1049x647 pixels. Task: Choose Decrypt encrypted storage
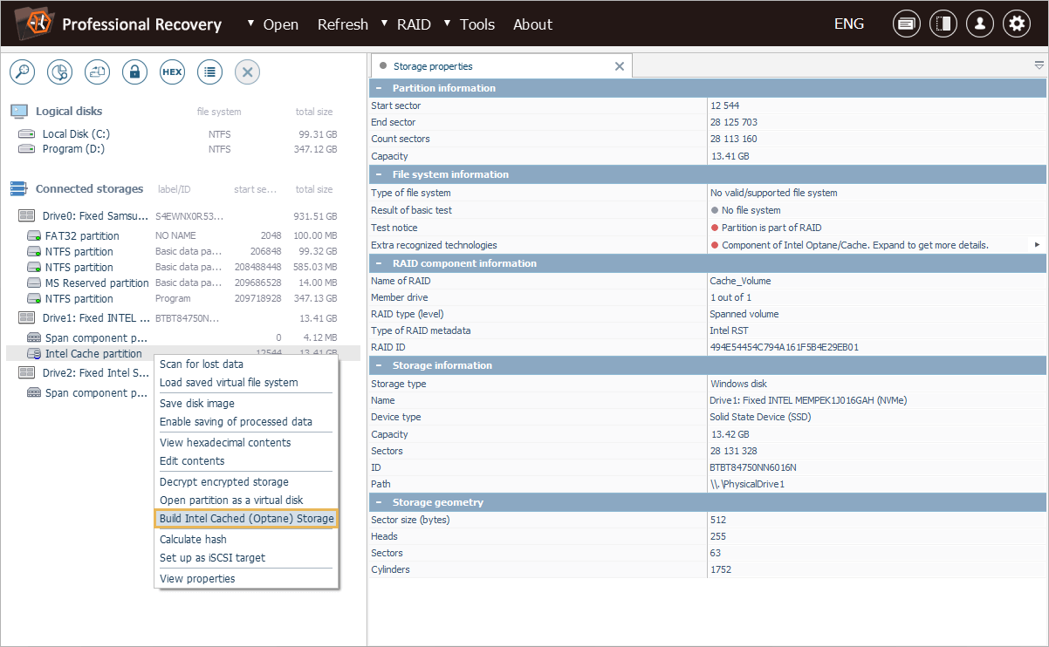click(246, 482)
